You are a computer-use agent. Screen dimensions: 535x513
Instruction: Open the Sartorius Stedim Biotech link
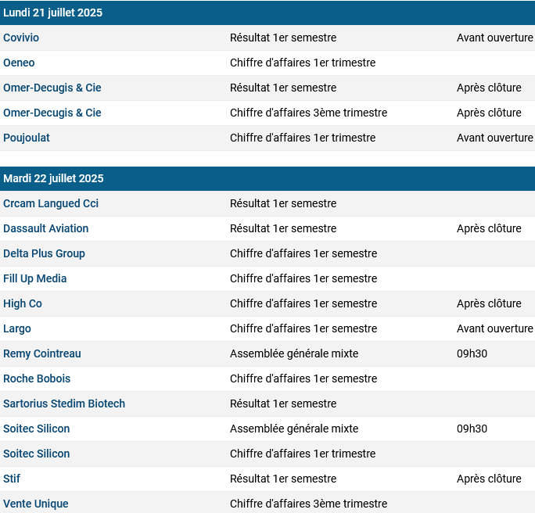click(x=64, y=404)
